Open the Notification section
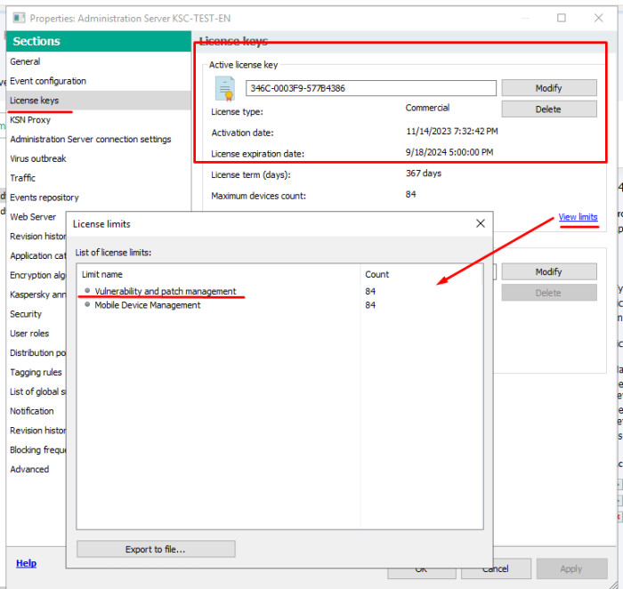 32,411
